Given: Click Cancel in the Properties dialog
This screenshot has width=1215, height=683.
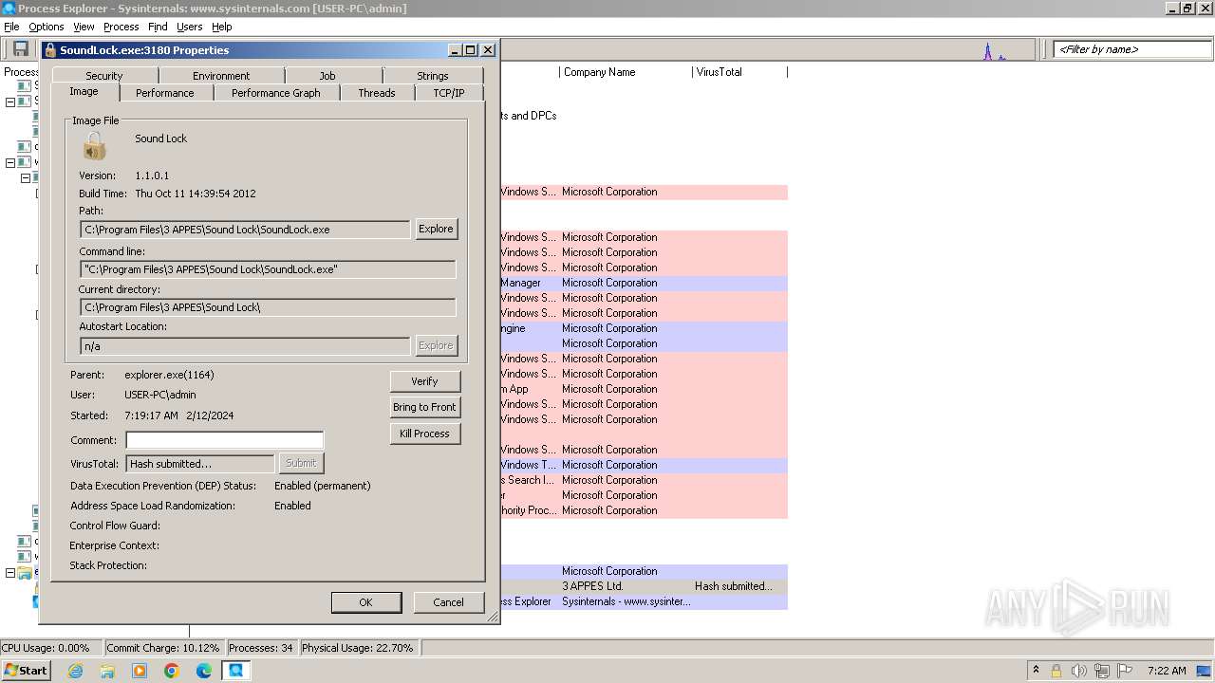Looking at the screenshot, I should [x=449, y=602].
